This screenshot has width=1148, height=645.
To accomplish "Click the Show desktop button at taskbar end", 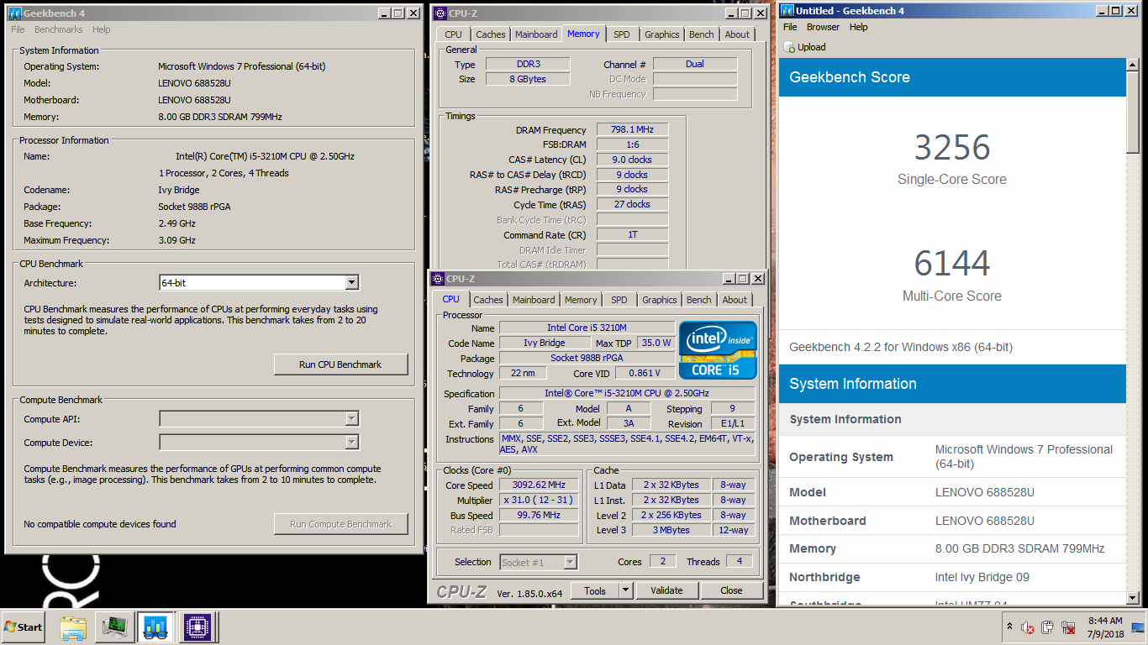I will coord(1139,627).
